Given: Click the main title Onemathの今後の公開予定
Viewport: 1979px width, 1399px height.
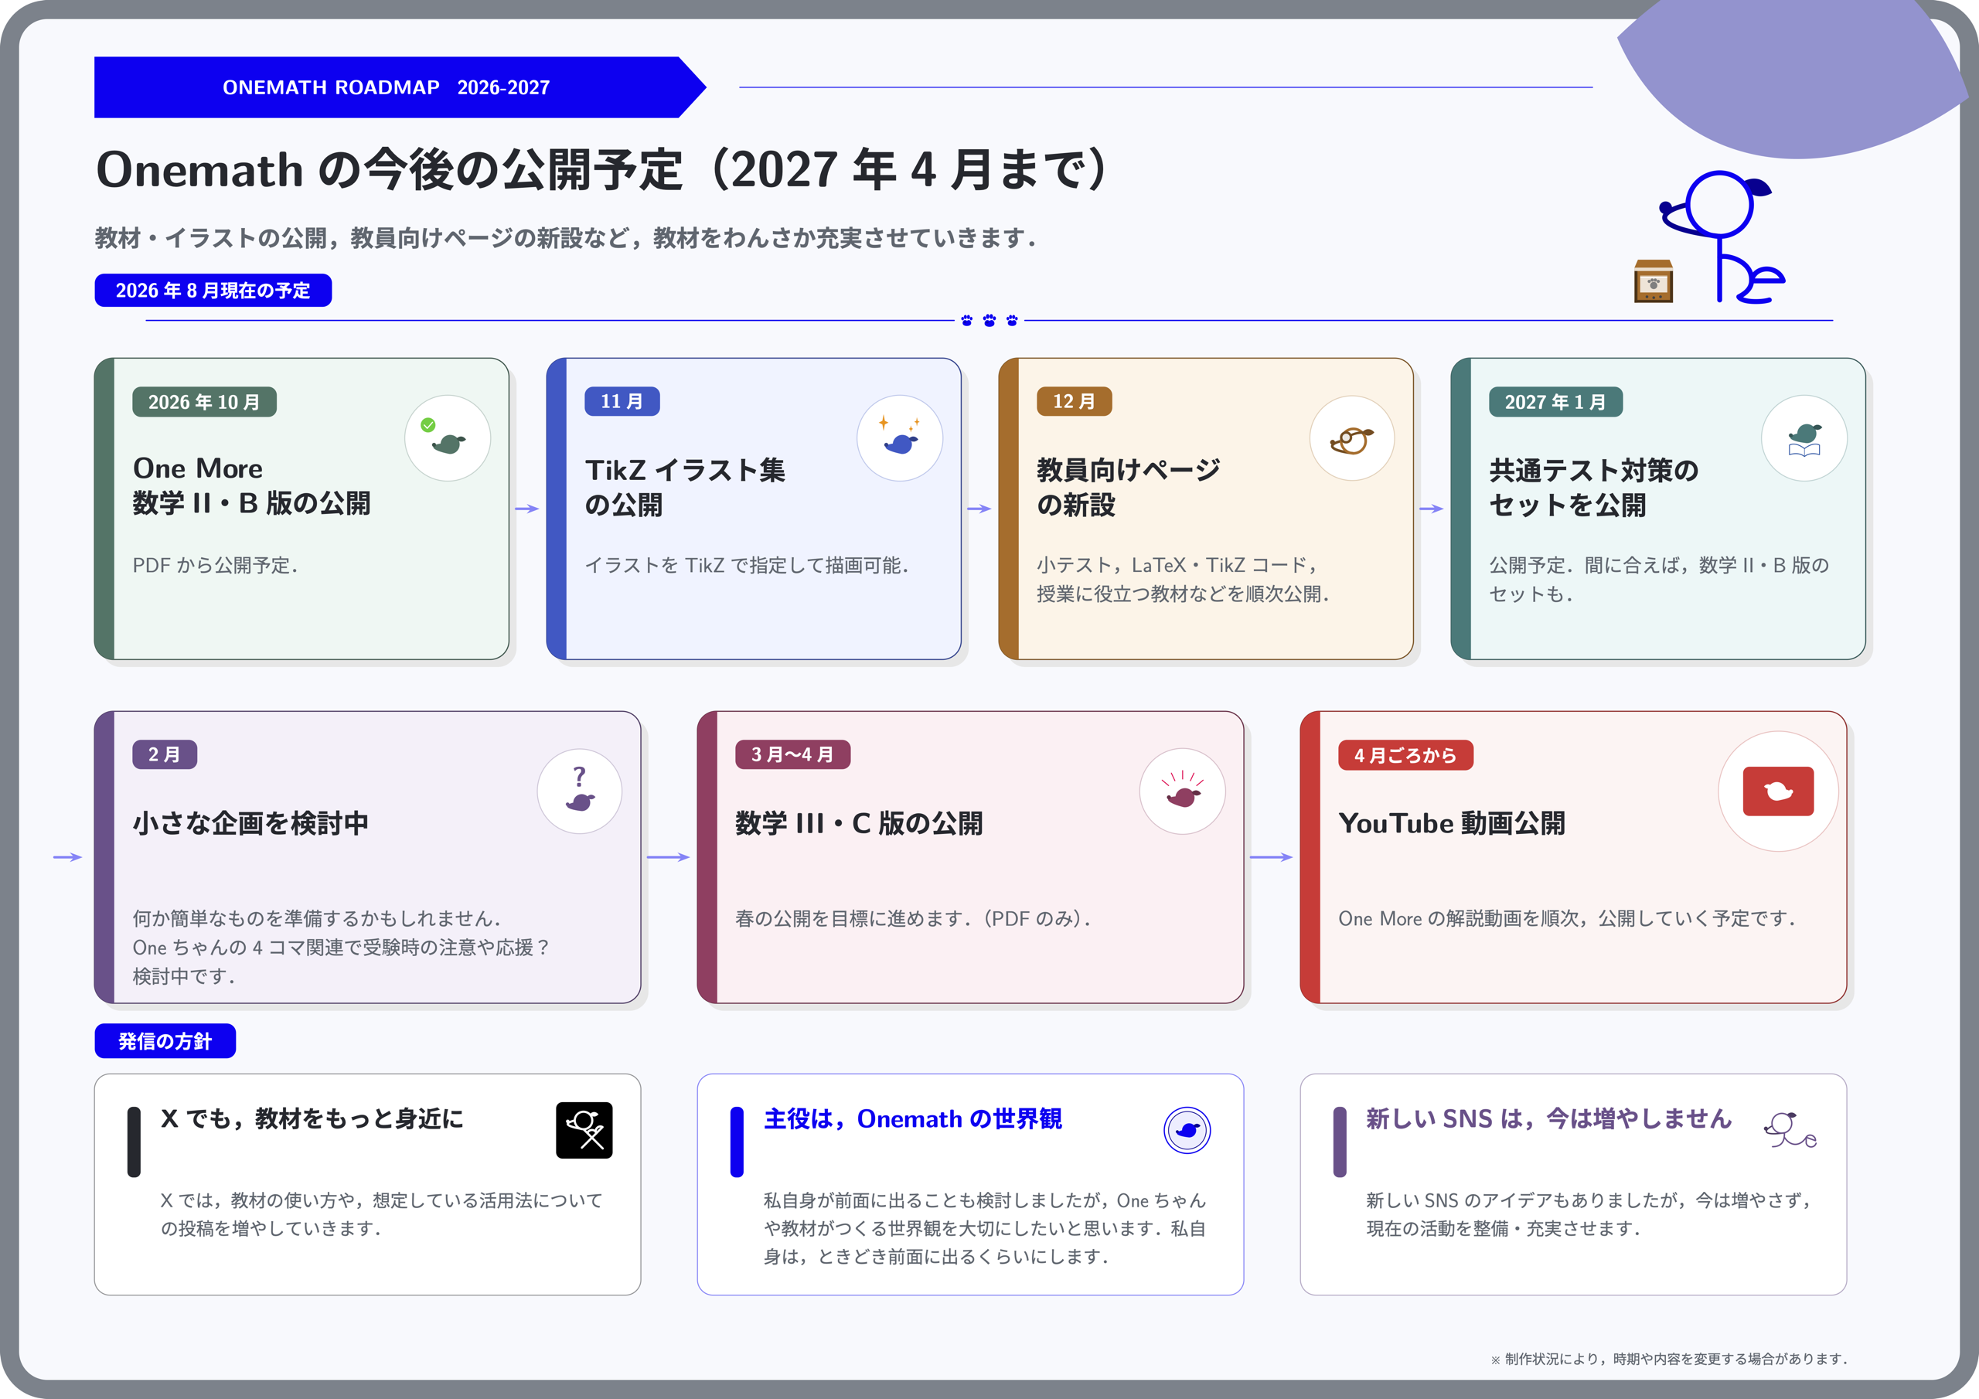Looking at the screenshot, I should (x=602, y=169).
